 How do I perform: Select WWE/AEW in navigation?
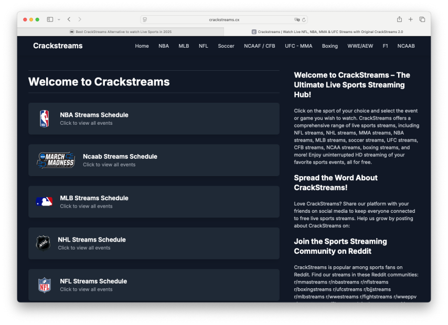pyautogui.click(x=360, y=46)
